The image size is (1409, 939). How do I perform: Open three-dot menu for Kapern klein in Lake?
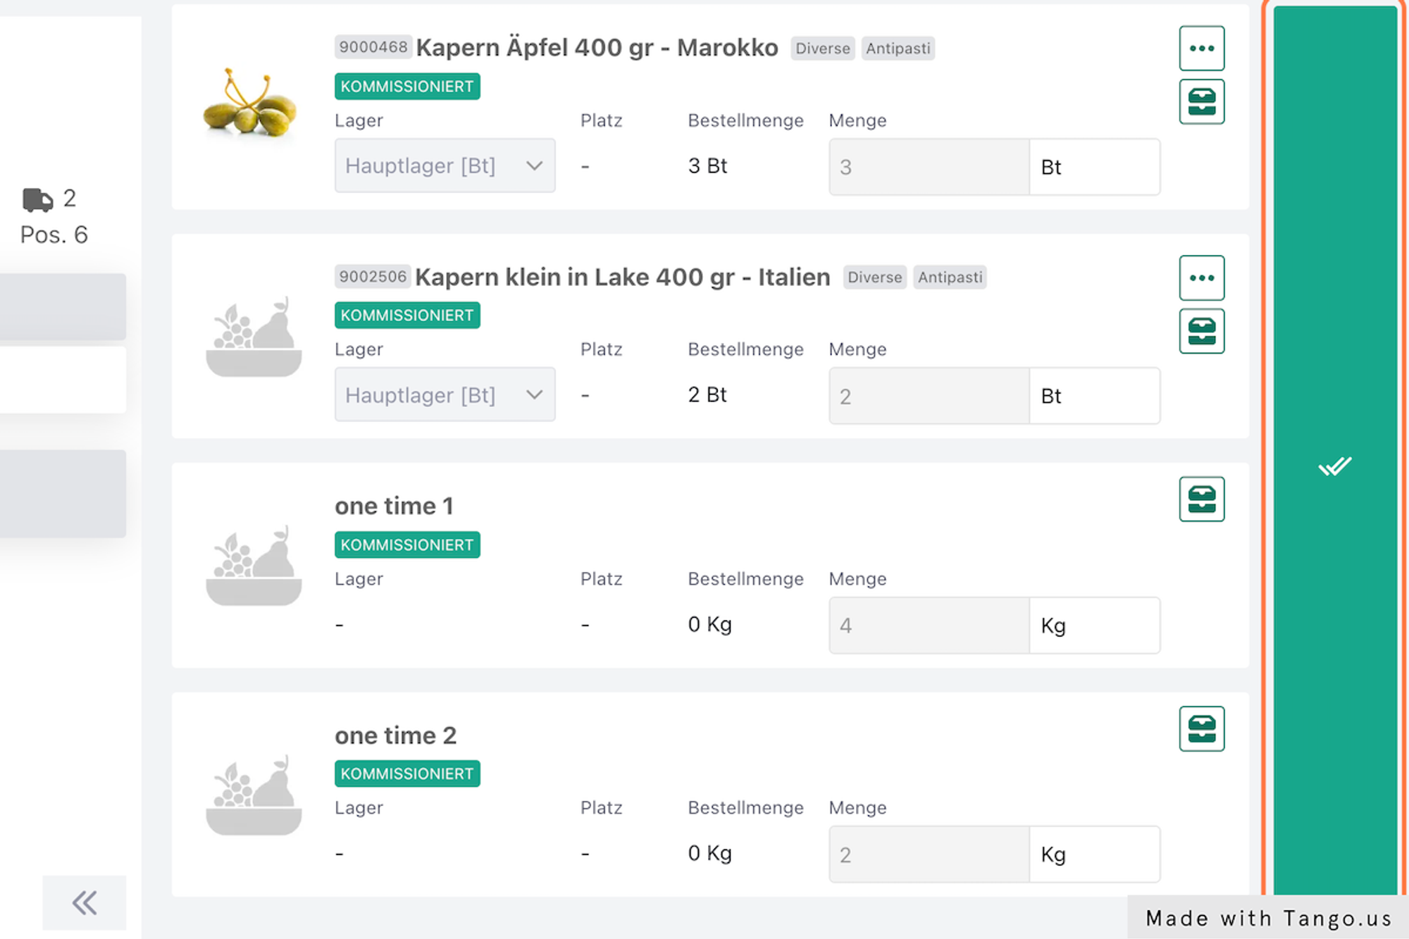click(1201, 278)
